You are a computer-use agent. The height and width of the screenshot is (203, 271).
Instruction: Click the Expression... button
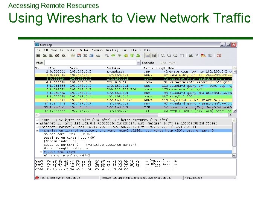tap(149, 63)
